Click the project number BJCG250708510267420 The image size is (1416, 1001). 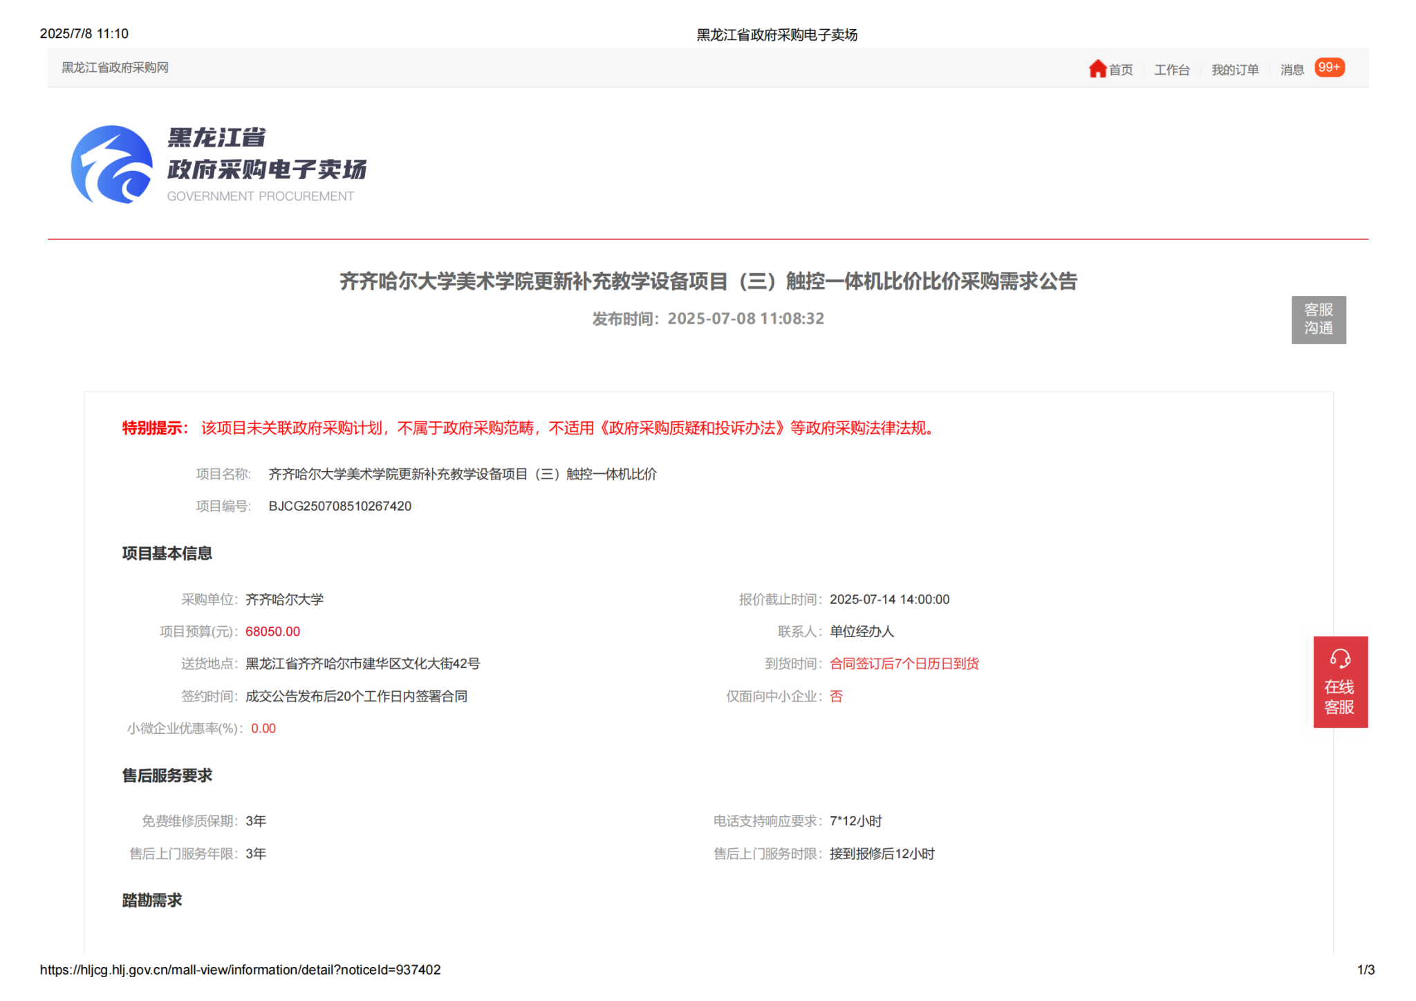(339, 506)
